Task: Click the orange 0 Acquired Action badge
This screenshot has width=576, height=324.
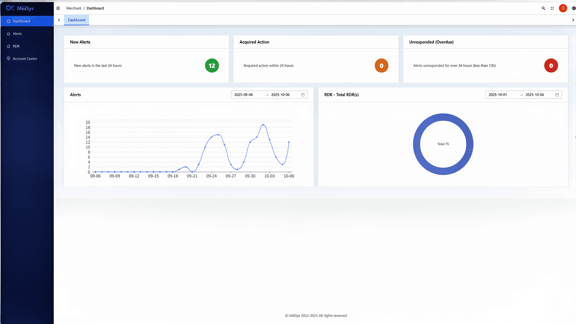Action: [382, 66]
